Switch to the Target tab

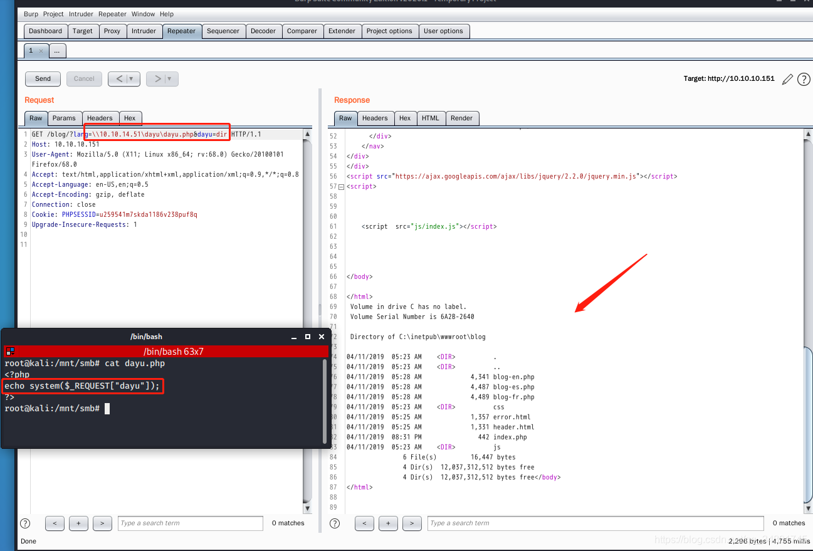point(82,31)
